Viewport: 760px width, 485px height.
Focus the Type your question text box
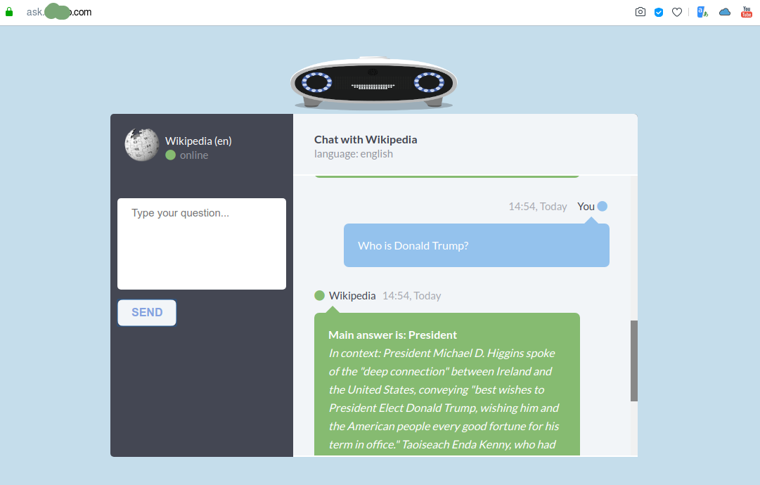click(202, 244)
